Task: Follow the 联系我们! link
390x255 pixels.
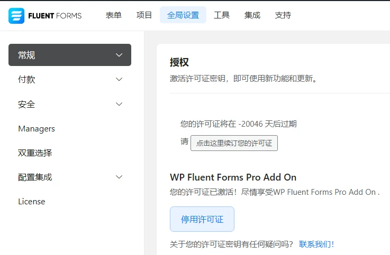Action: (316, 244)
